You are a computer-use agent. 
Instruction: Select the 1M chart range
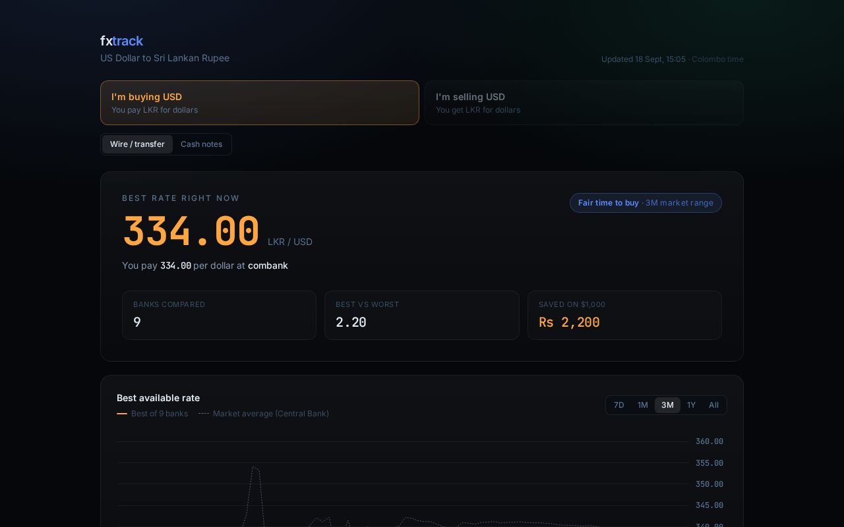click(643, 405)
